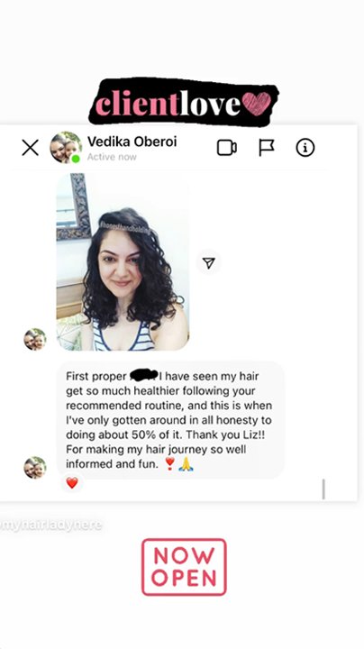Start a video call with Vedika Oberoi
364x649 pixels.
point(227,148)
